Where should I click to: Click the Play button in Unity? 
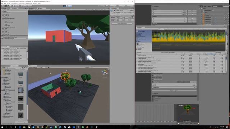(x=65, y=6)
